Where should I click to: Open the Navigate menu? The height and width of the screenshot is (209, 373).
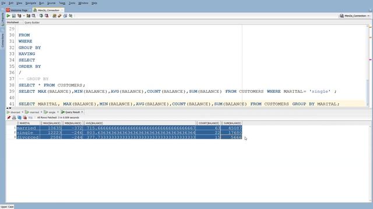coord(31,3)
